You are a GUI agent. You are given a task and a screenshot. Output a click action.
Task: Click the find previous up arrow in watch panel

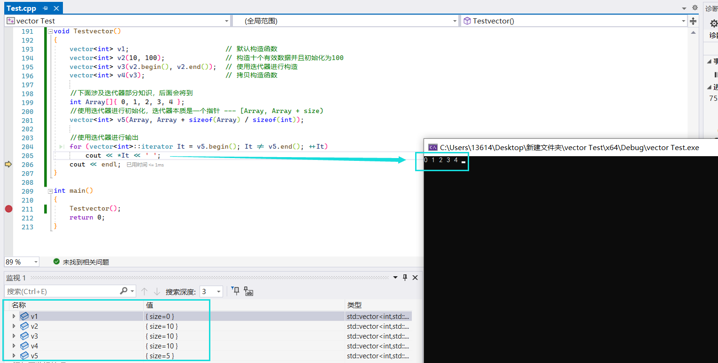click(144, 291)
